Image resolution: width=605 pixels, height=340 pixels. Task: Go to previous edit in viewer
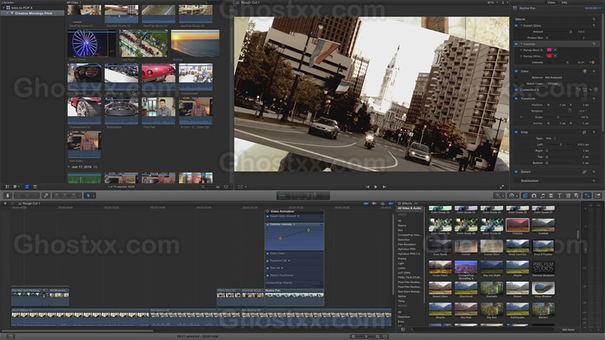[x=367, y=187]
